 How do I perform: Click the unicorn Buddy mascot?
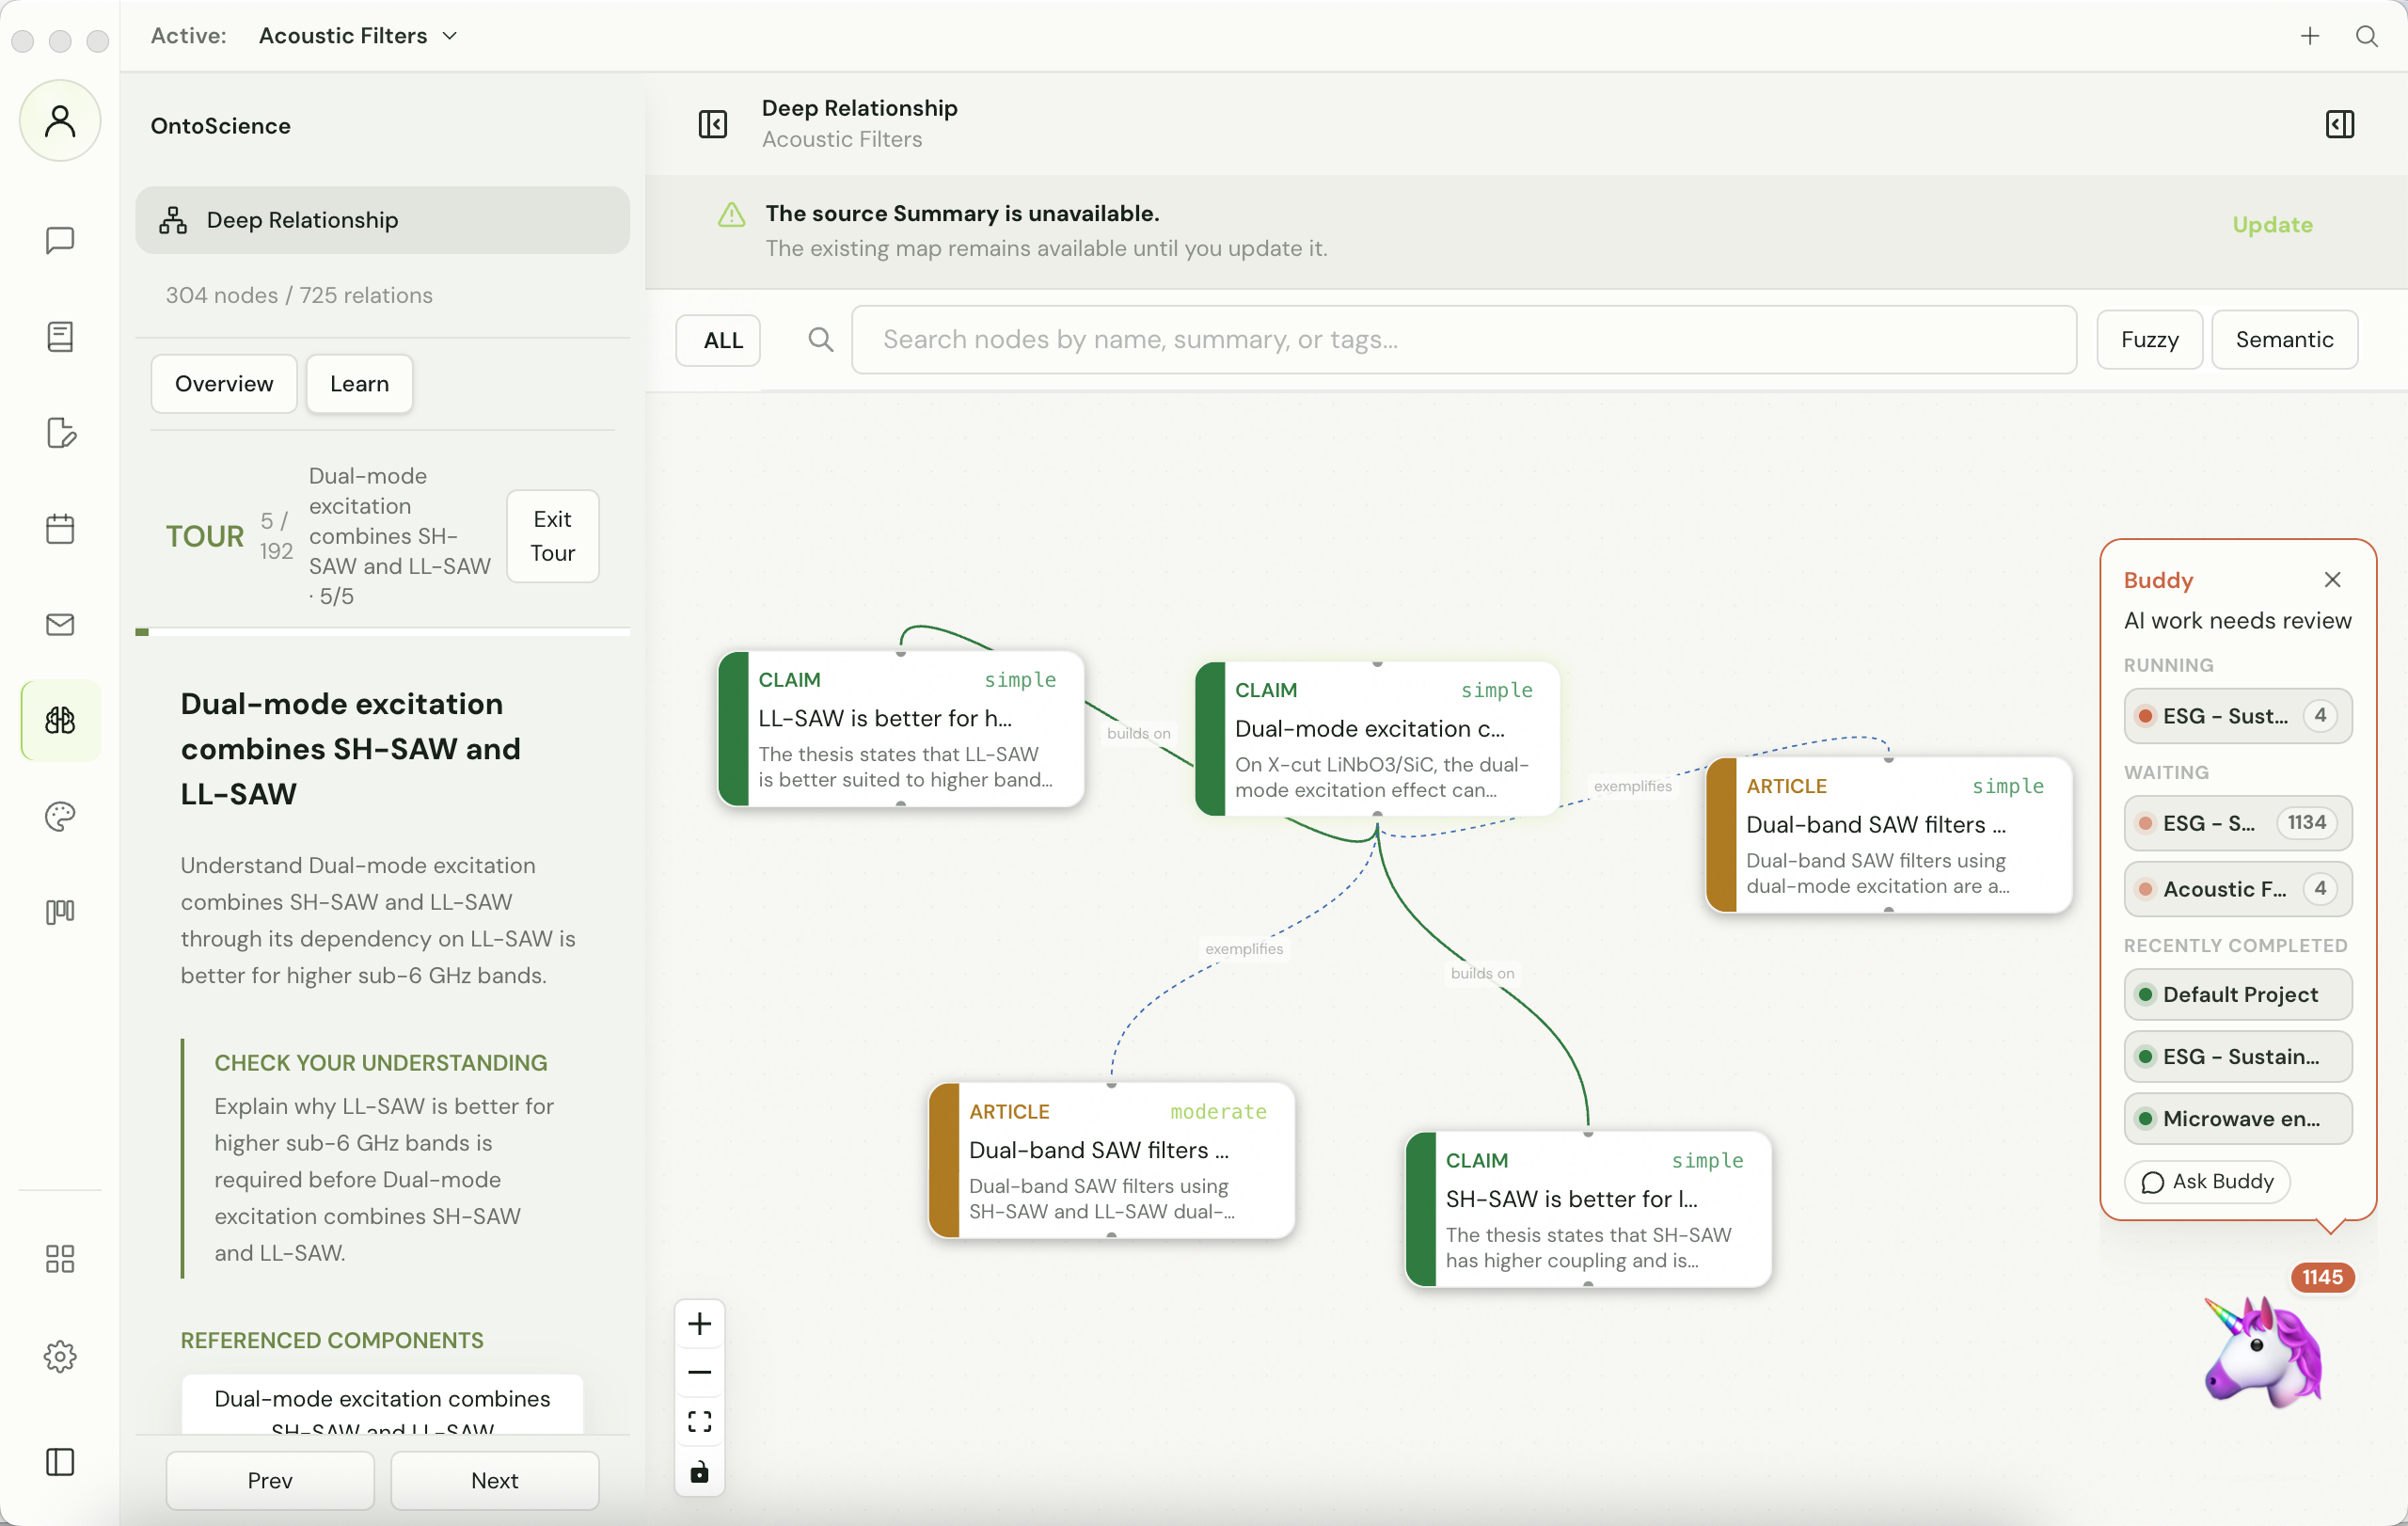[2265, 1352]
